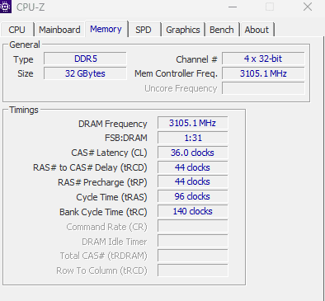Go to the About tab
The width and height of the screenshot is (325, 301).
point(257,30)
